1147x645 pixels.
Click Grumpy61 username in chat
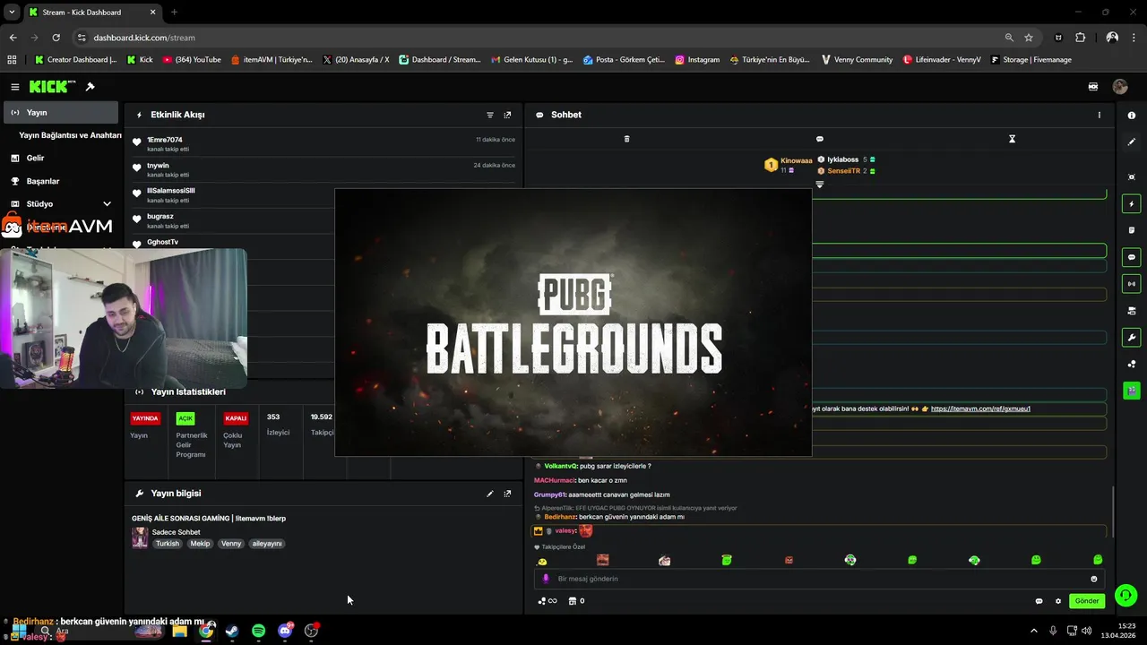click(x=550, y=494)
